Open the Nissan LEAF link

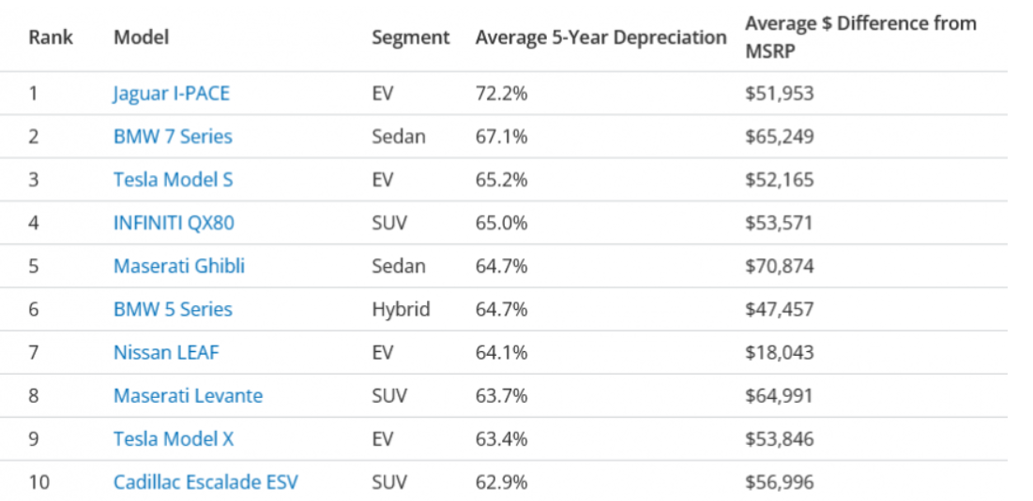pyautogui.click(x=166, y=353)
